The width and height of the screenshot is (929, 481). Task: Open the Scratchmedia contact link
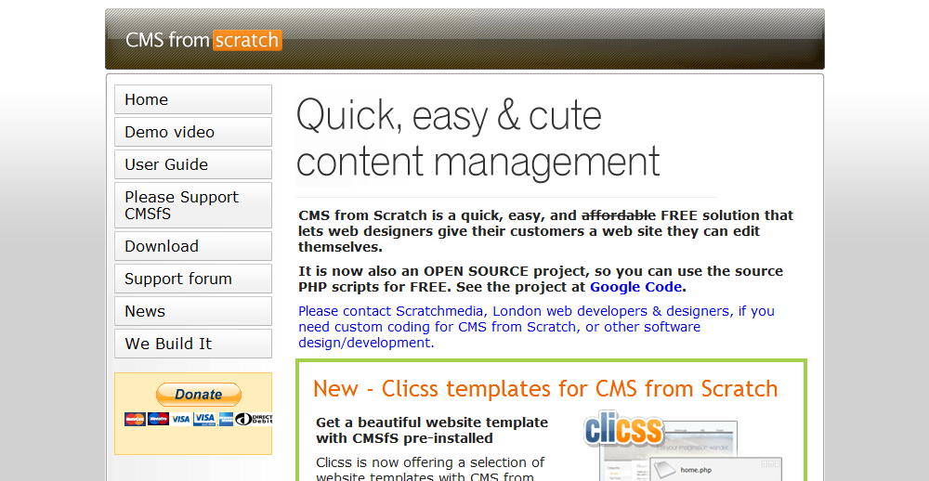(536, 327)
